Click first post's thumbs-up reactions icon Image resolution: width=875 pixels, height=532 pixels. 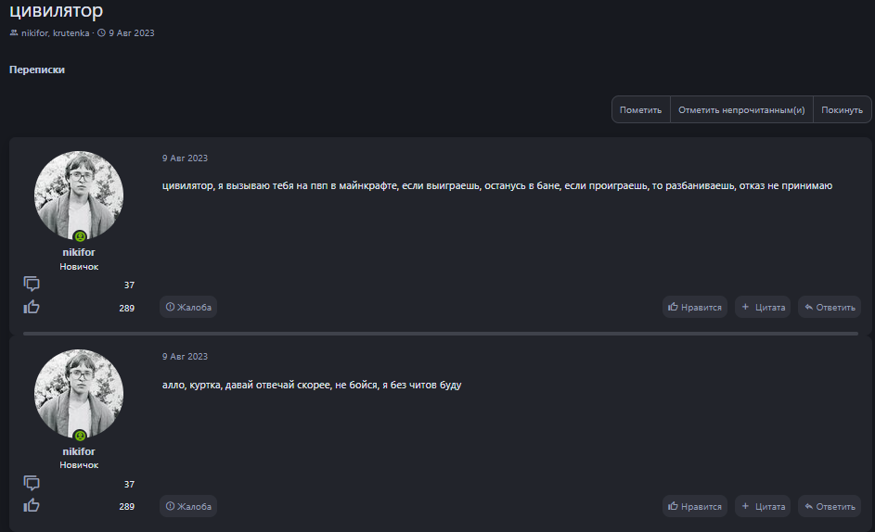pos(32,307)
